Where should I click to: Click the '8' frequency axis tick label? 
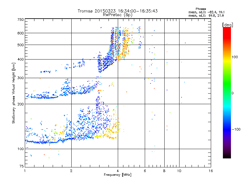(x=164, y=171)
